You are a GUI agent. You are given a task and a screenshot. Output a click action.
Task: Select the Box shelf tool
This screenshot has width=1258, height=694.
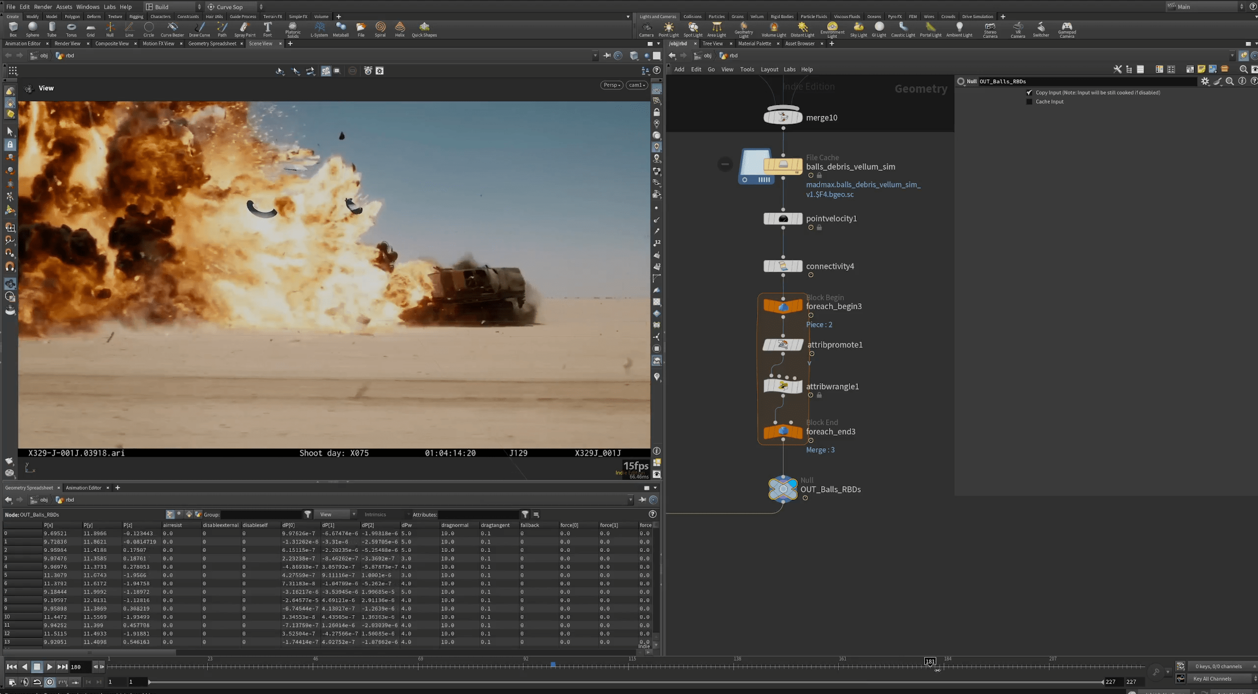(13, 29)
